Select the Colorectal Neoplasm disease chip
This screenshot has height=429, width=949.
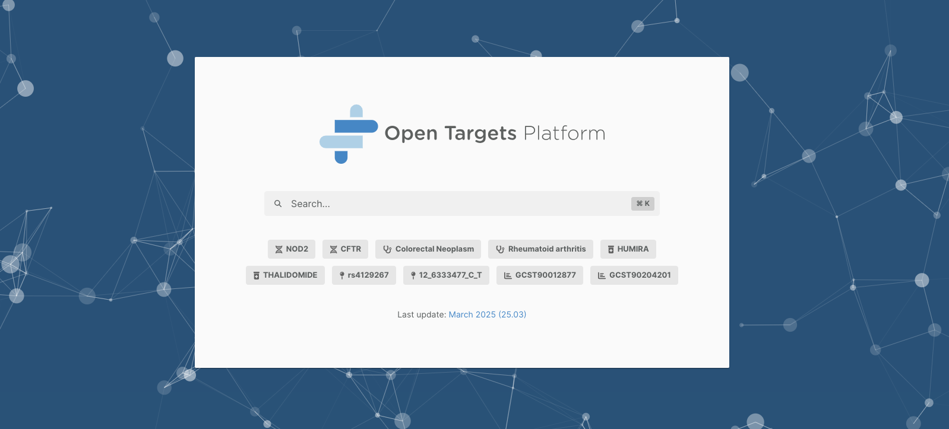428,249
